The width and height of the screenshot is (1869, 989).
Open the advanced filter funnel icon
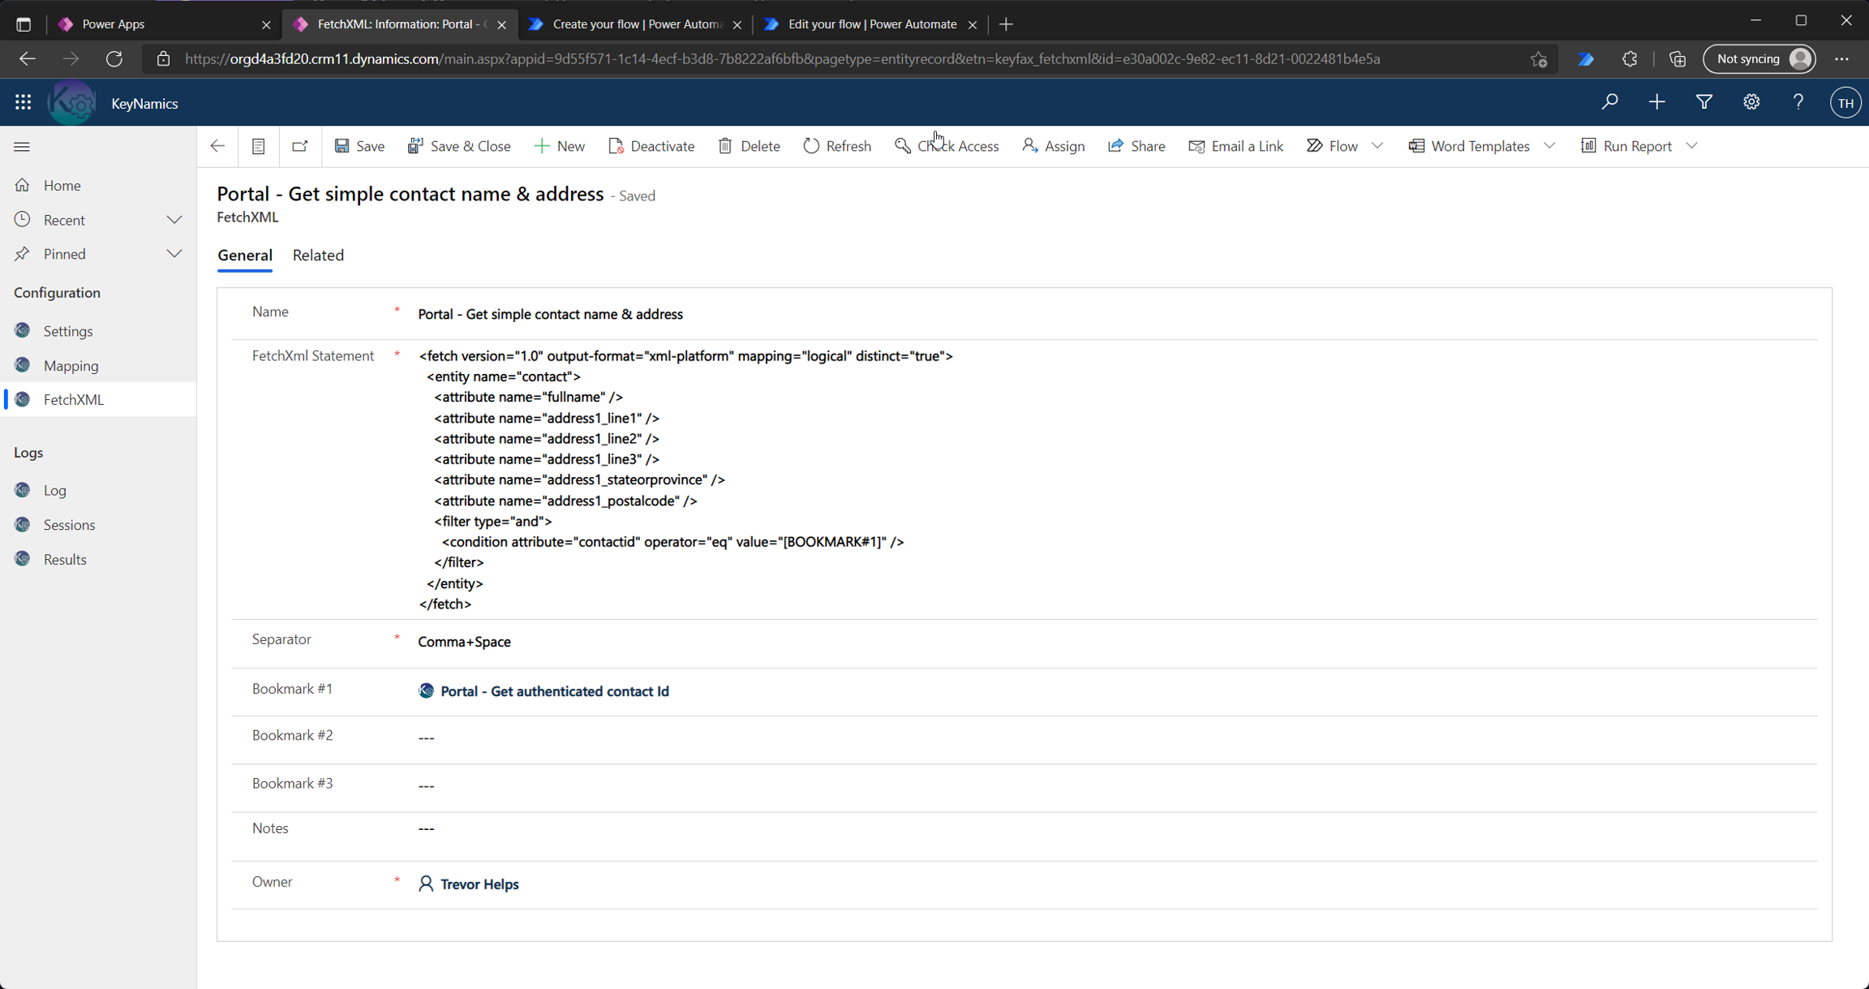pos(1704,103)
